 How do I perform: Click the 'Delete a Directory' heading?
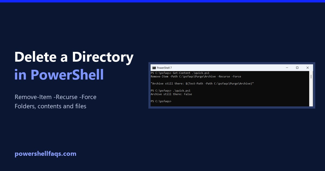(74, 57)
